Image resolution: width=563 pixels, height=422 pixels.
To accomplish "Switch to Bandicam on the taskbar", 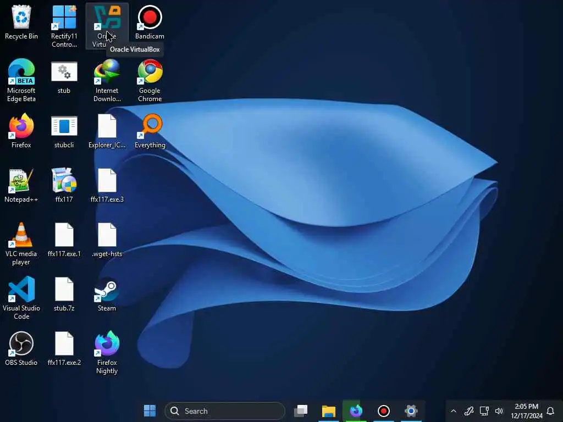I will pos(383,411).
